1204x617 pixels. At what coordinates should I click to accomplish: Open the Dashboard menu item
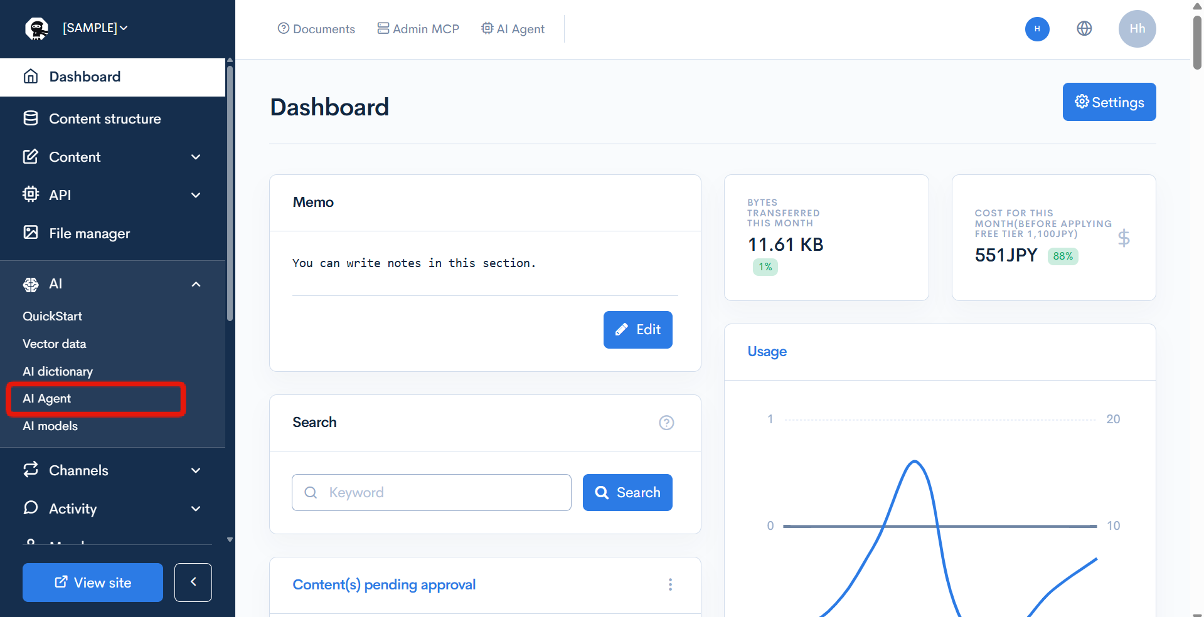point(112,77)
